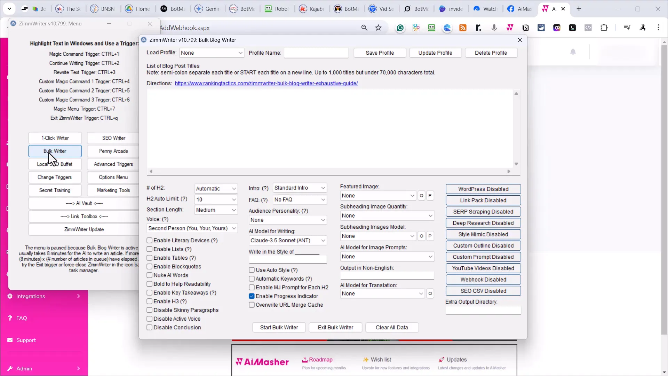The height and width of the screenshot is (376, 668).
Task: Switch to the RoboF browser tab
Action: [277, 9]
